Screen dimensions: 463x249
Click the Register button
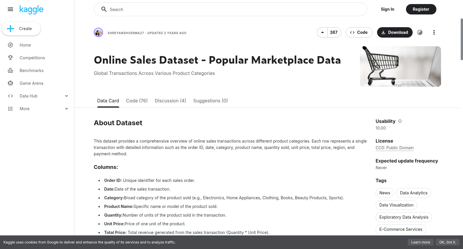[x=421, y=9]
